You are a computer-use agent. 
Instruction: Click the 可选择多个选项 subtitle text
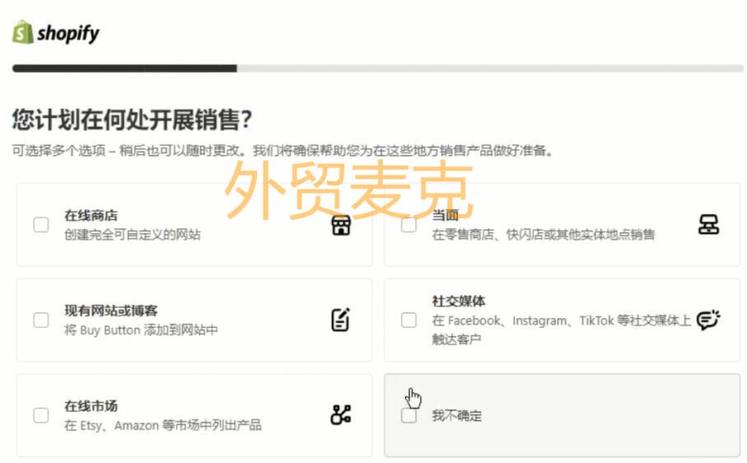pyautogui.click(x=282, y=151)
